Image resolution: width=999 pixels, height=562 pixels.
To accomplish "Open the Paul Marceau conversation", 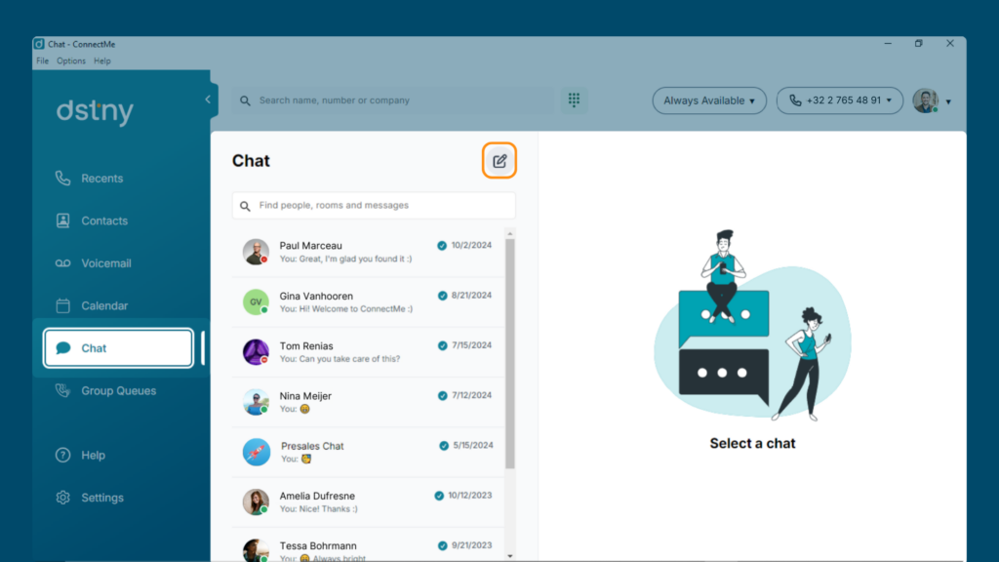I will (x=368, y=252).
